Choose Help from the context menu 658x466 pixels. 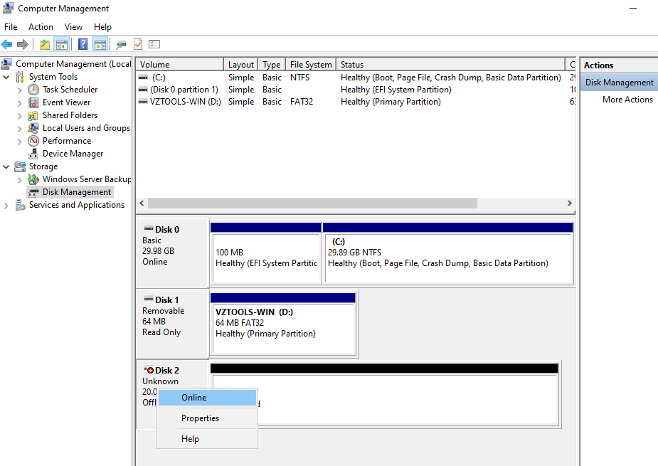[x=207, y=439]
